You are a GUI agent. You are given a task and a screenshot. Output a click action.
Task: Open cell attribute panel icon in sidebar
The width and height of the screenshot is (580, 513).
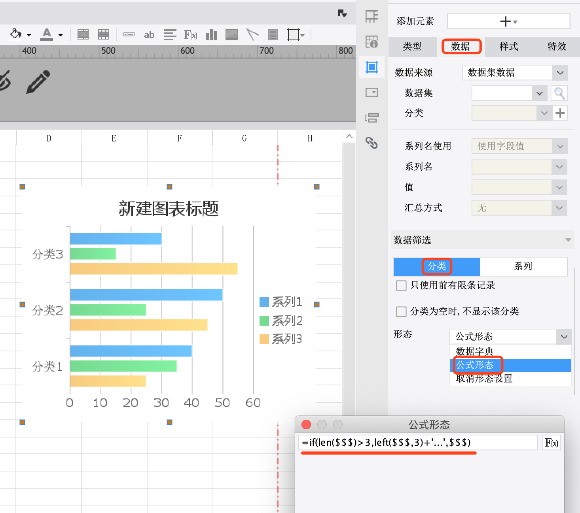click(x=372, y=17)
